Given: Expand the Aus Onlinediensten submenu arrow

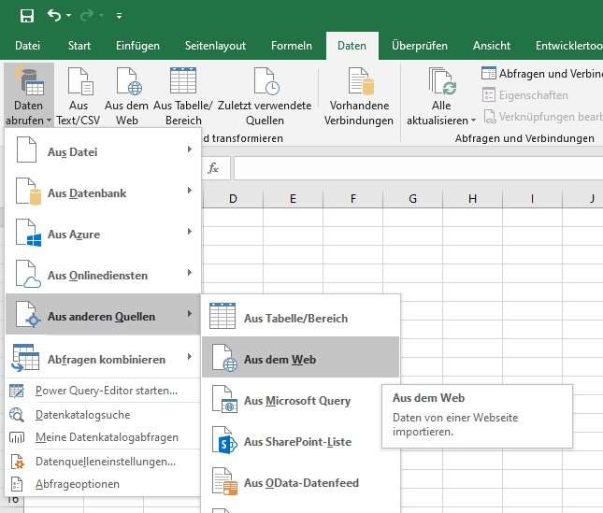Looking at the screenshot, I should click(190, 273).
